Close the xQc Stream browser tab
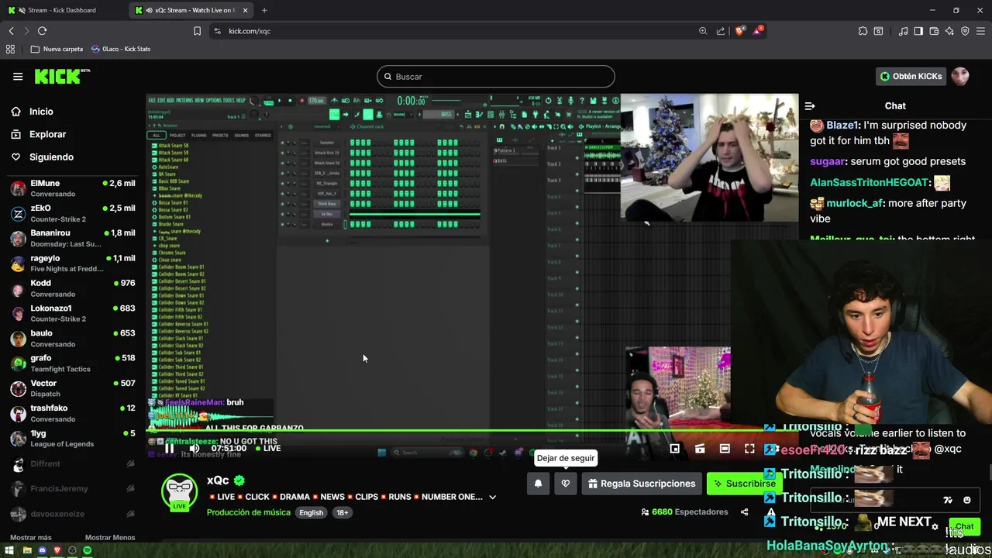Image resolution: width=992 pixels, height=558 pixels. click(x=246, y=10)
